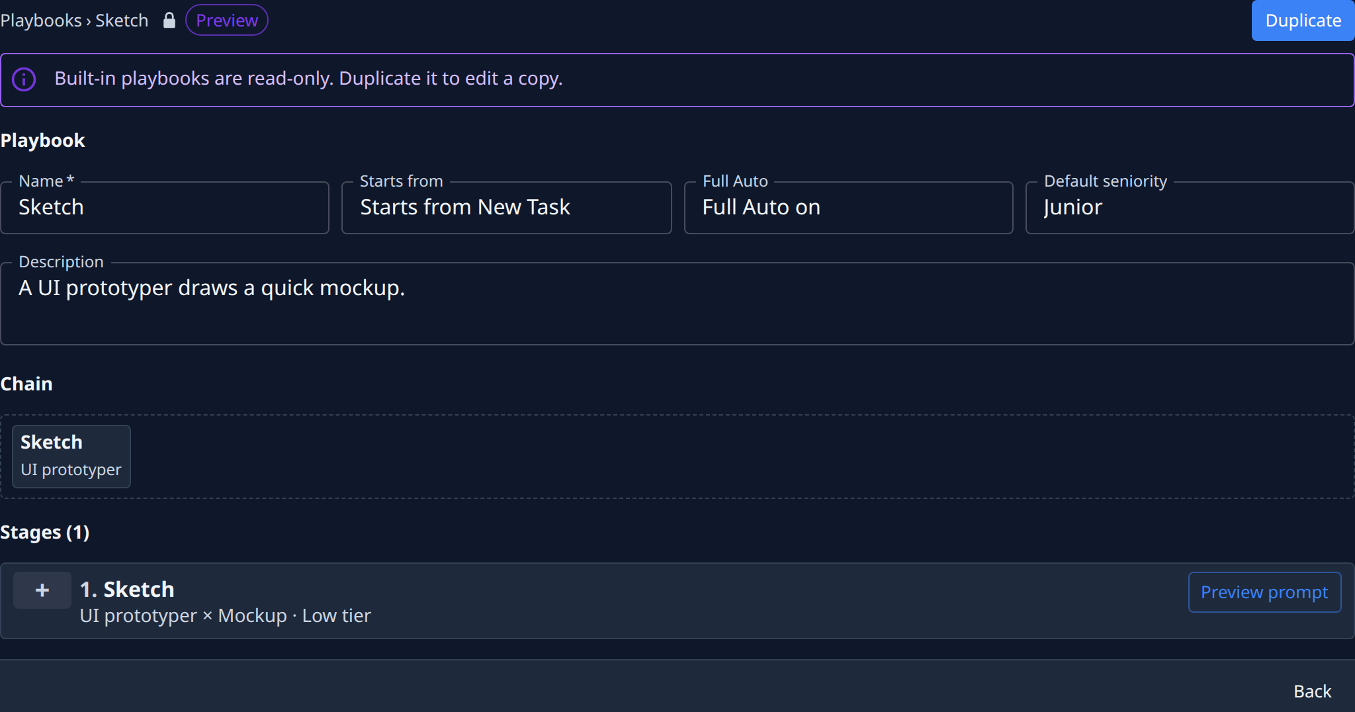Click the Description text field
The image size is (1355, 712).
click(677, 303)
